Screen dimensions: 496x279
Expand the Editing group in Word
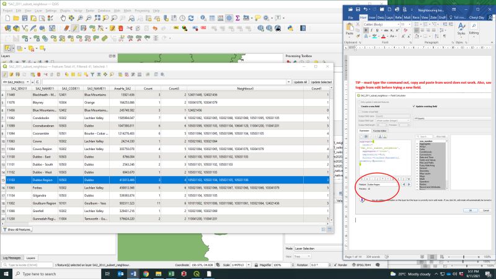point(474,29)
